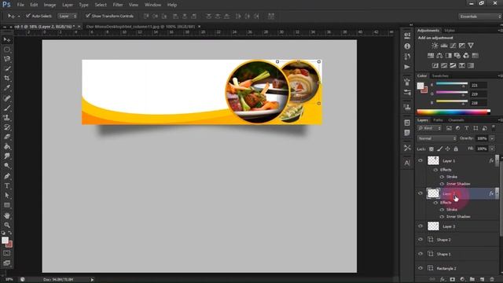Switch to the Channels tab
503x283 pixels.
[456, 120]
